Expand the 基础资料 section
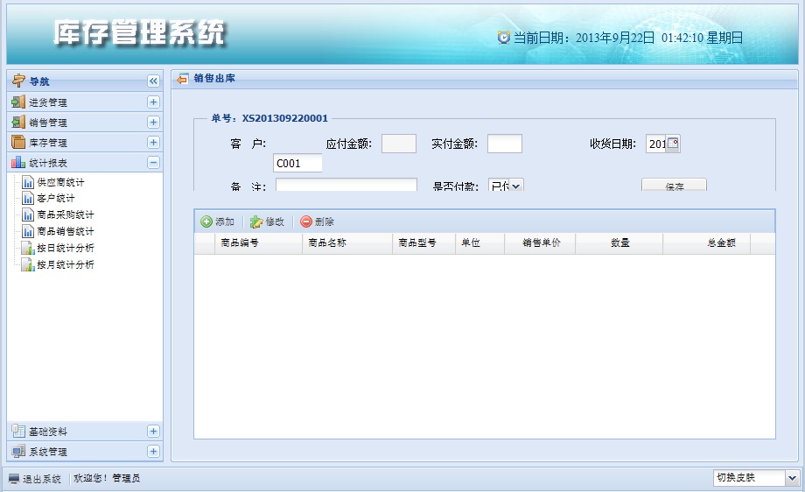Screen dimensions: 805x492 tap(153, 432)
